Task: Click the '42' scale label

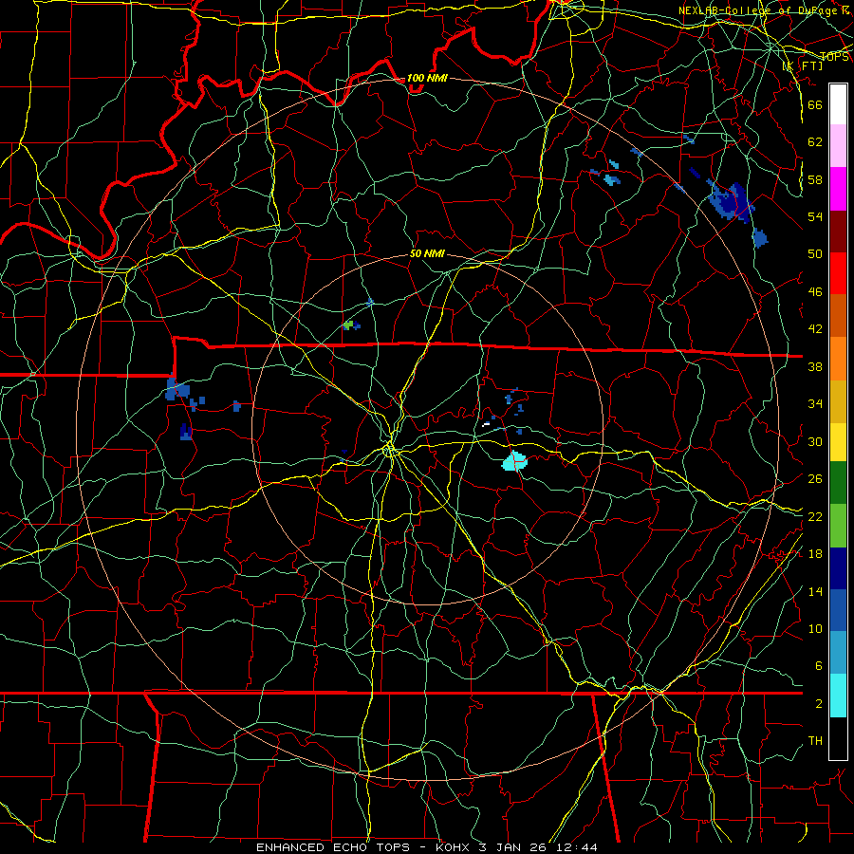Action: point(815,329)
